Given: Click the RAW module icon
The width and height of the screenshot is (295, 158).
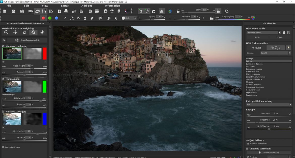Looking at the screenshot, I should (31, 11).
